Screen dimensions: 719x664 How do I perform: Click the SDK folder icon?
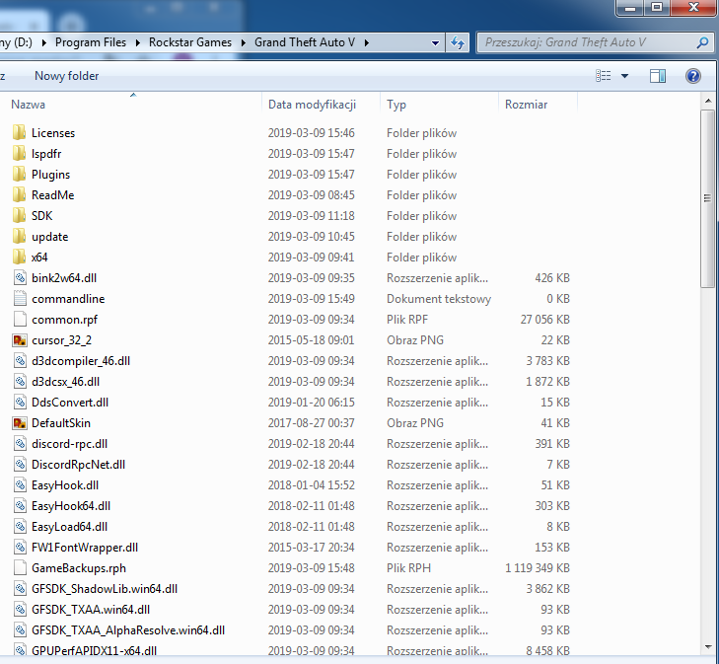pos(20,215)
